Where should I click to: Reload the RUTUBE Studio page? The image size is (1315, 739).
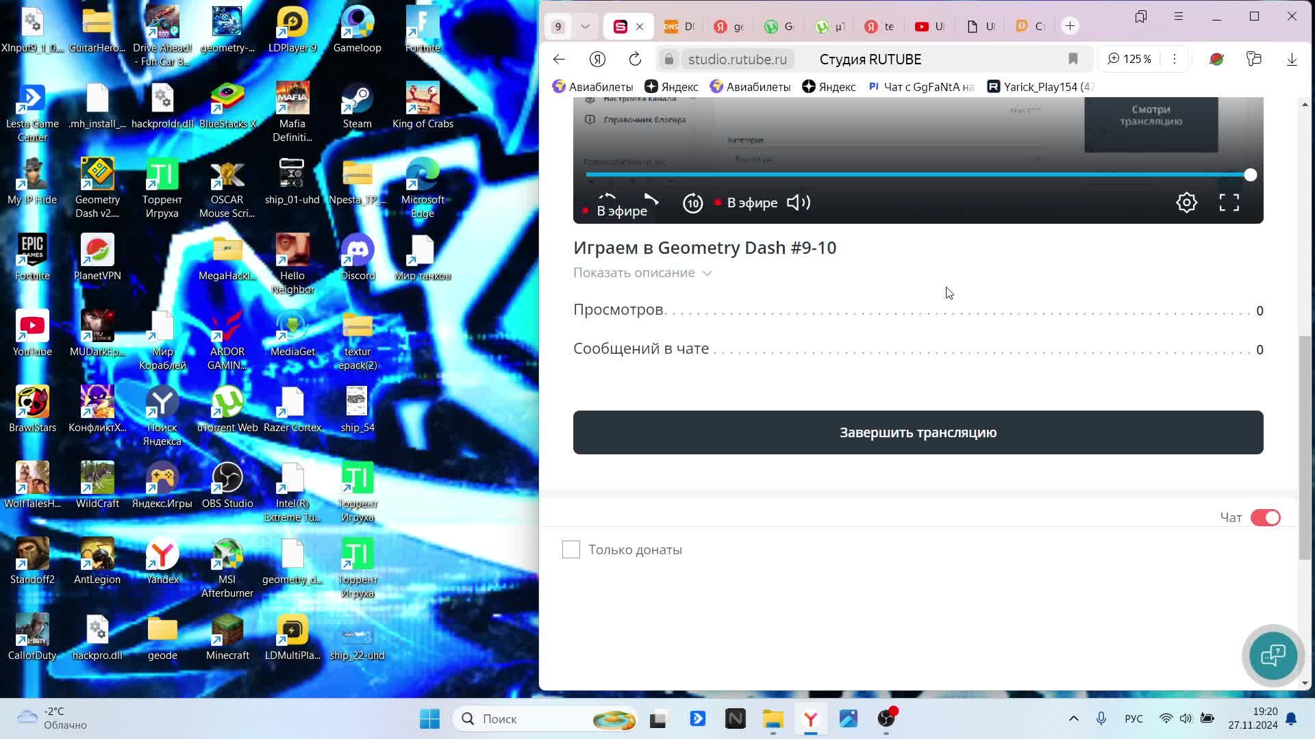pos(635,60)
